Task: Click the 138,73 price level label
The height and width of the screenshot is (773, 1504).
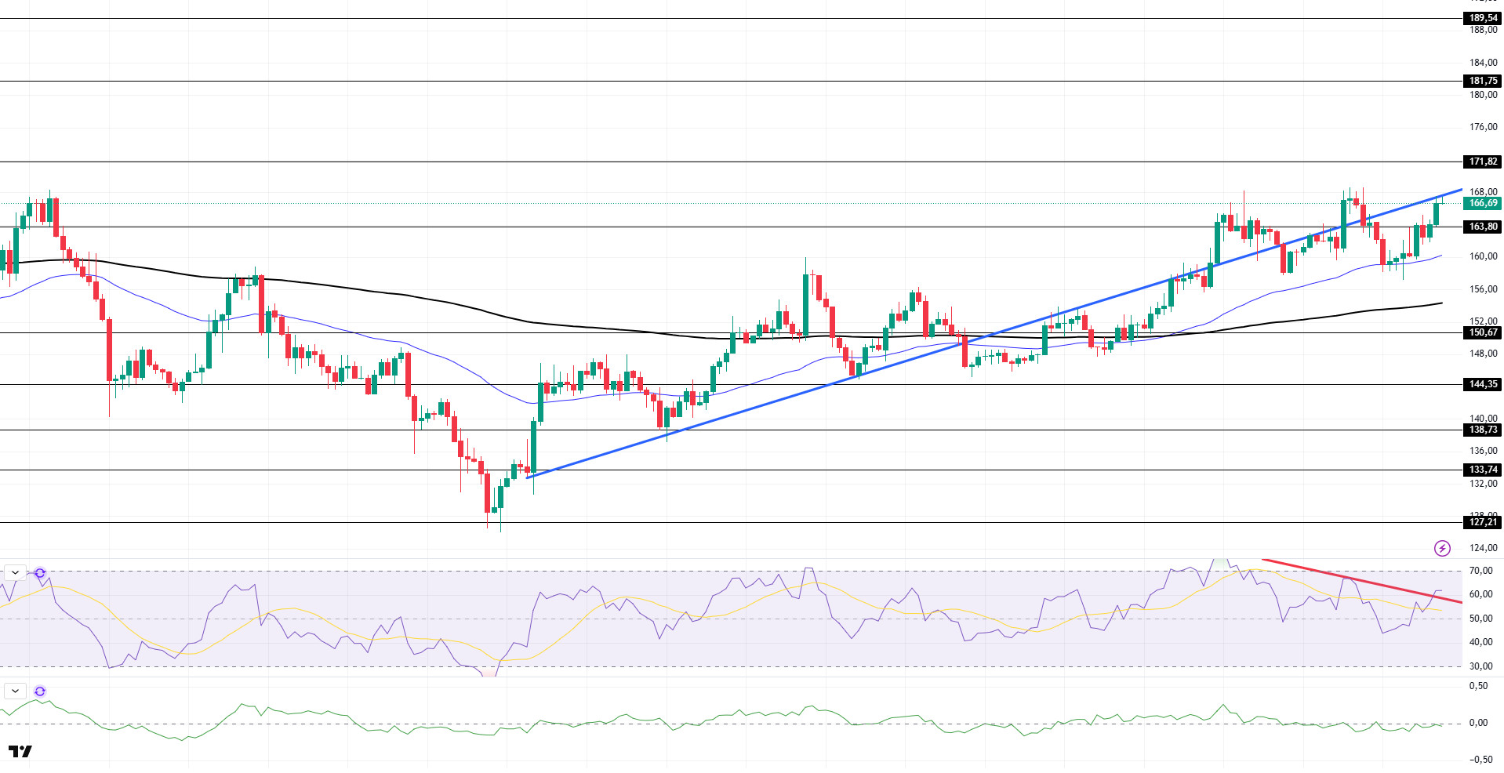Action: coord(1483,430)
